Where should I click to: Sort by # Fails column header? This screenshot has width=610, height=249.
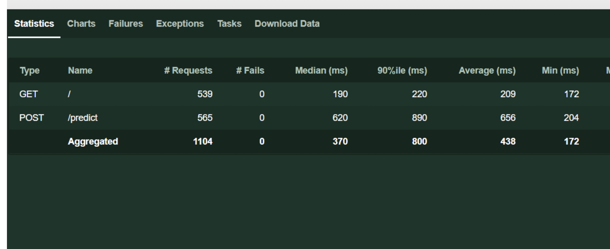pyautogui.click(x=250, y=70)
